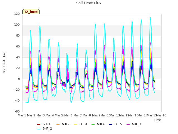178x134 pixels.
Task: Click the SHF4 legend label
Action: pos(101,124)
